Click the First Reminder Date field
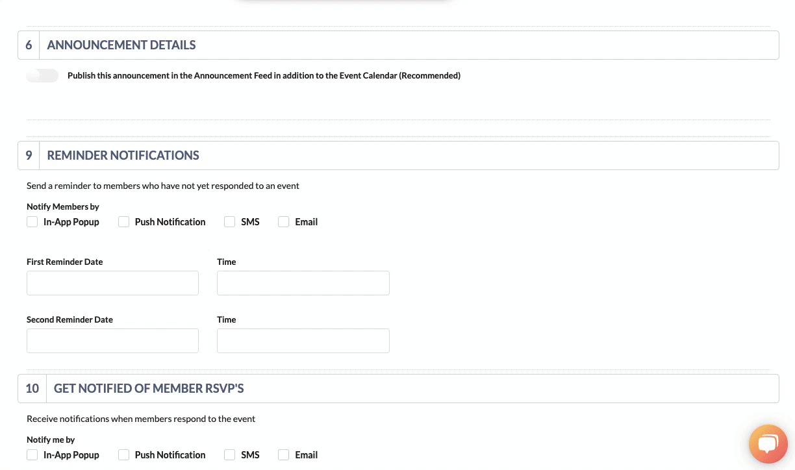This screenshot has height=470, width=795. (112, 283)
